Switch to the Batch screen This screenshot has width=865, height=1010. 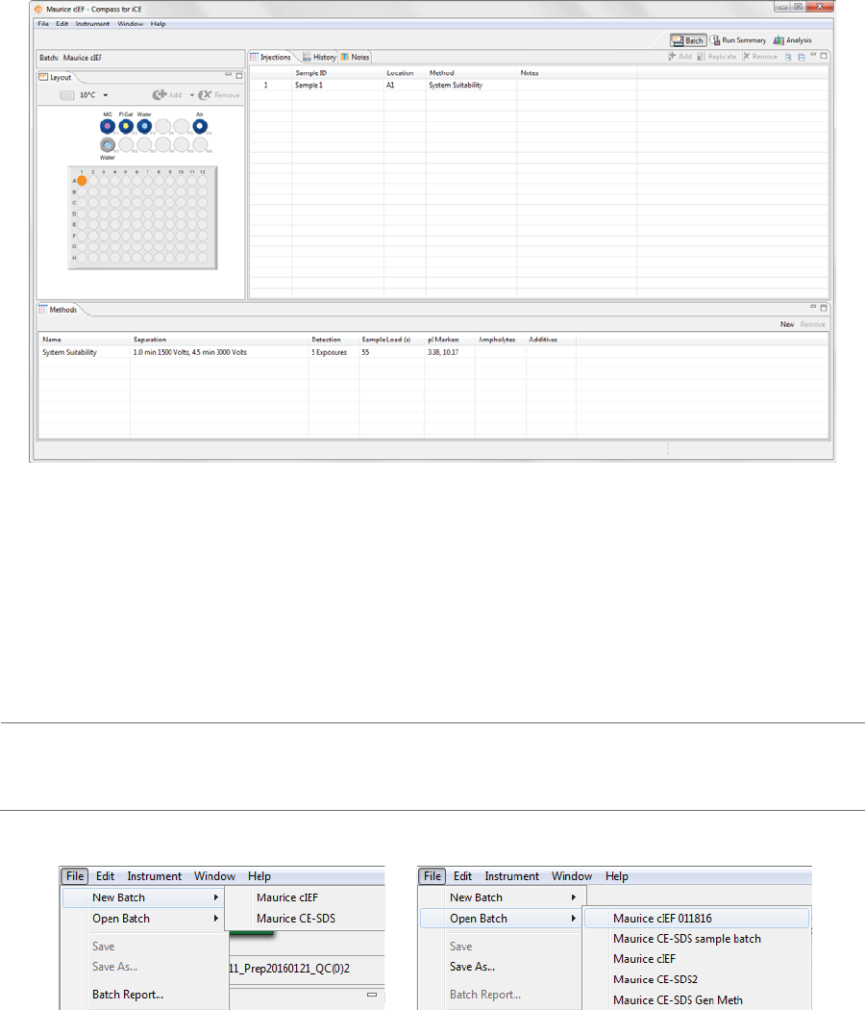tap(688, 40)
